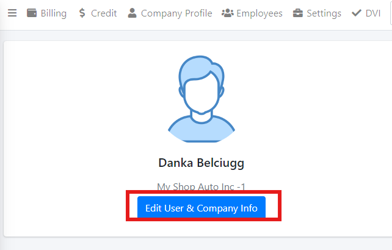Open the Settings text label

pos(324,13)
